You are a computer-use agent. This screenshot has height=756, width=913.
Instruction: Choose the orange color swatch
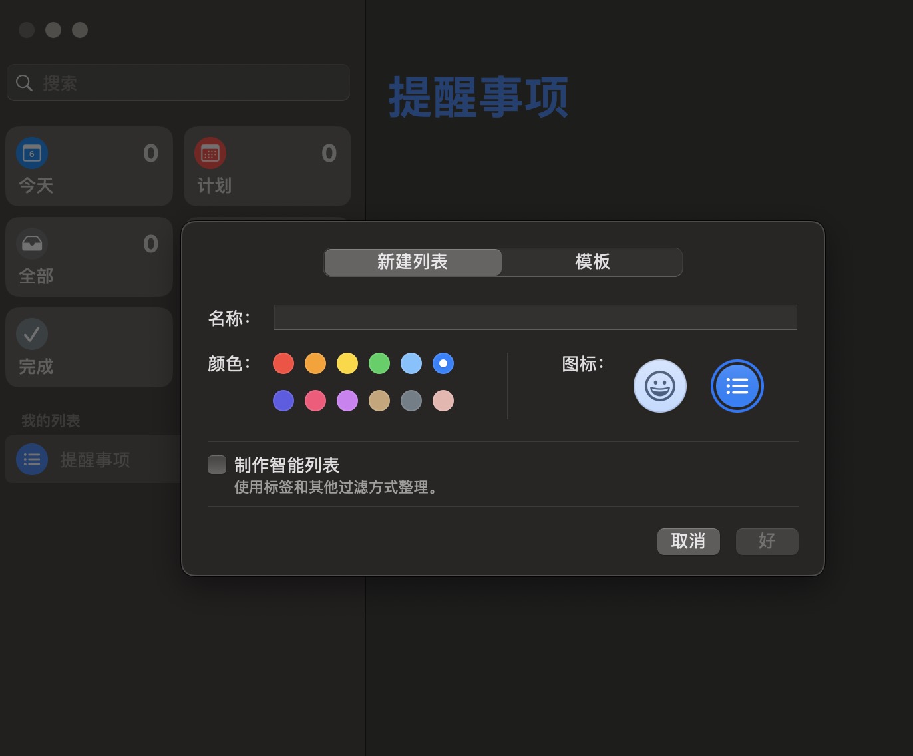[315, 363]
